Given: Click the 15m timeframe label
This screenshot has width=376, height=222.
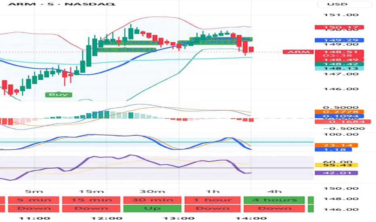Looking at the screenshot, I should [91, 191].
